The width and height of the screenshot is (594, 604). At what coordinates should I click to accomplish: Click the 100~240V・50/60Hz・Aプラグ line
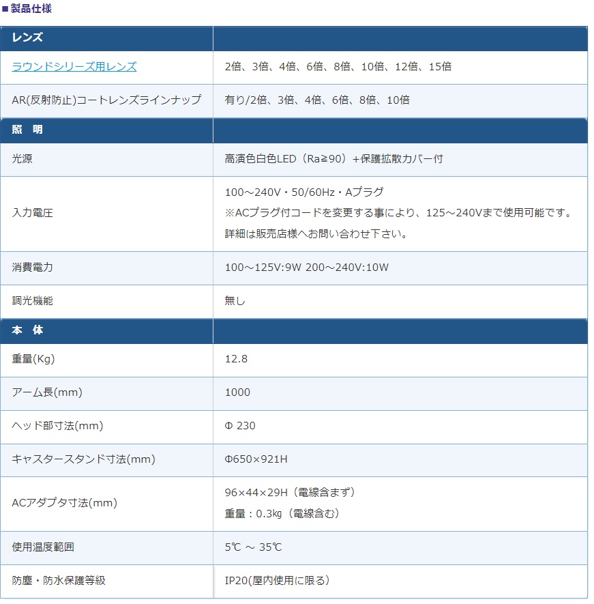(304, 192)
